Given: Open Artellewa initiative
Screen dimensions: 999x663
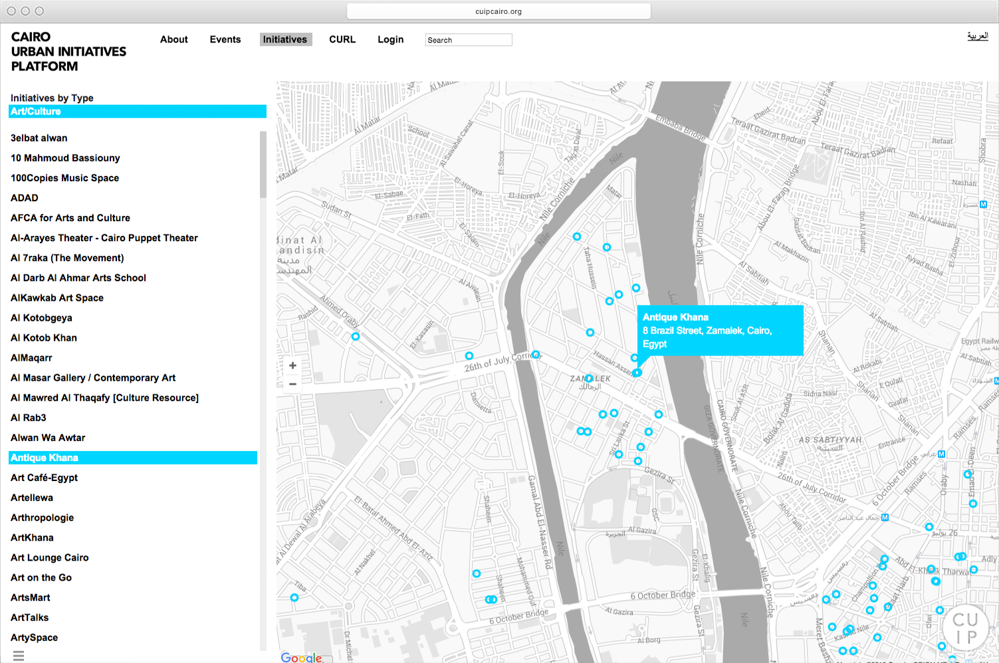Looking at the screenshot, I should 32,498.
